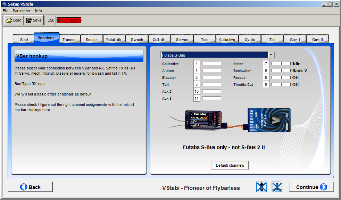
Task: Switch to the Transm. tab
Action: (69, 39)
